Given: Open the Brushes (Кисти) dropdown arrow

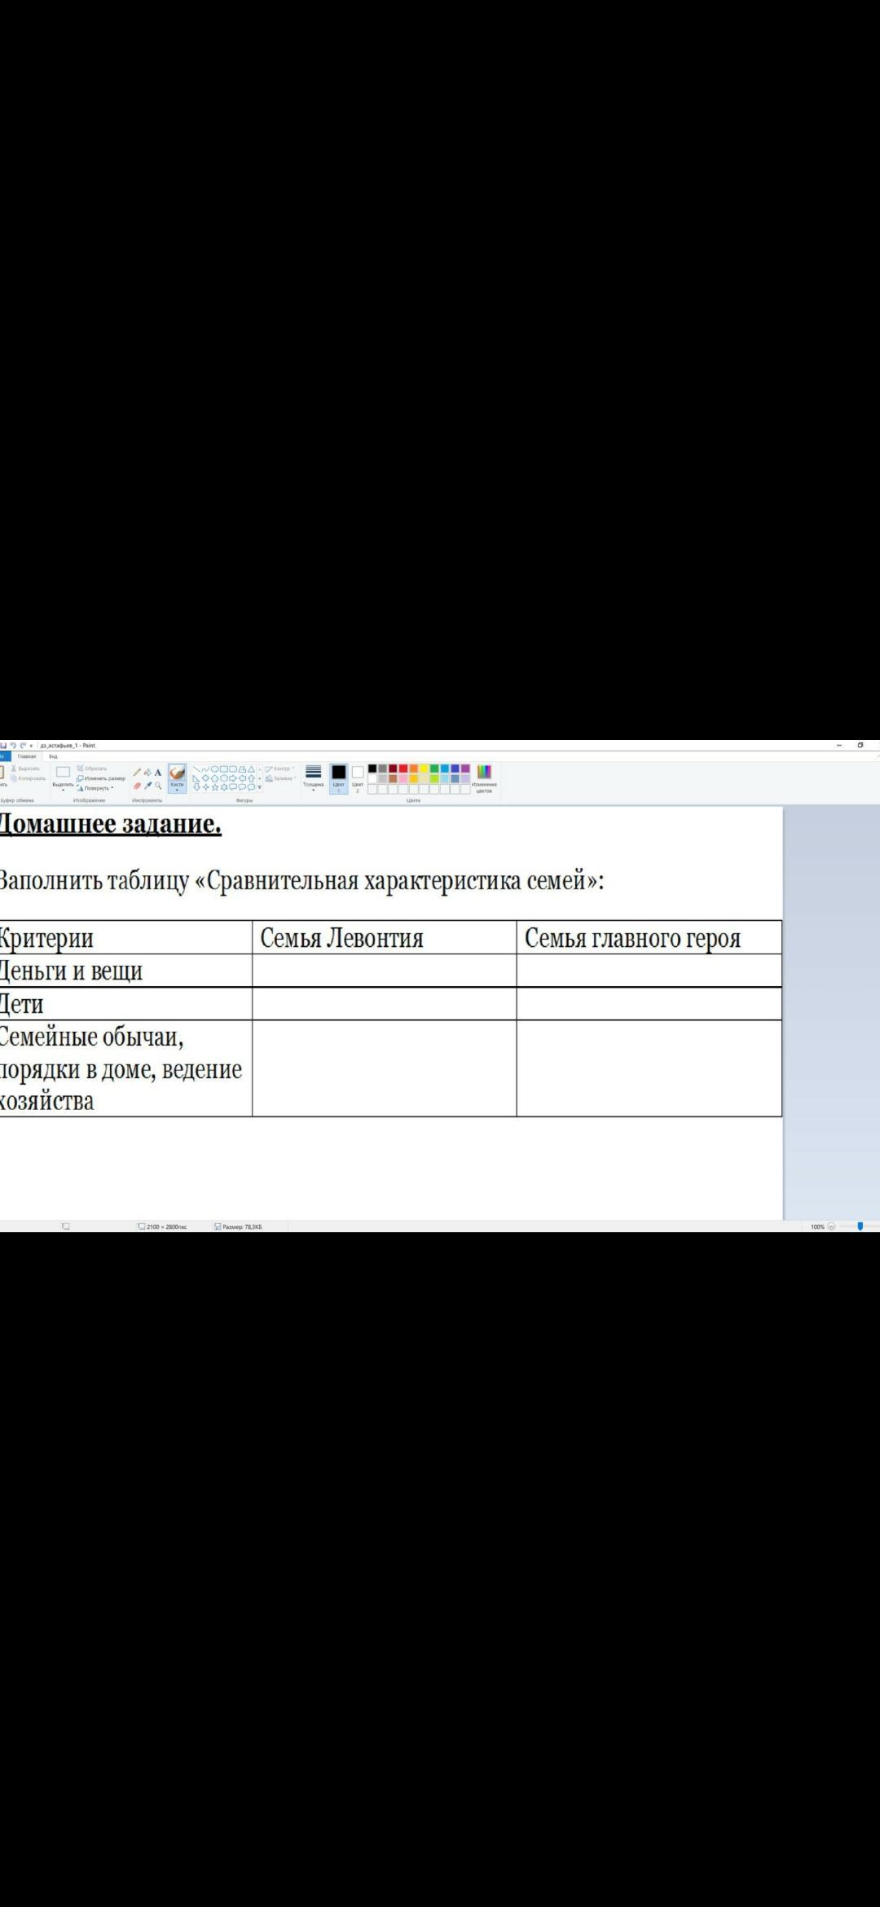Looking at the screenshot, I should tap(177, 790).
